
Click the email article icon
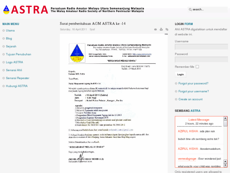[155, 30]
